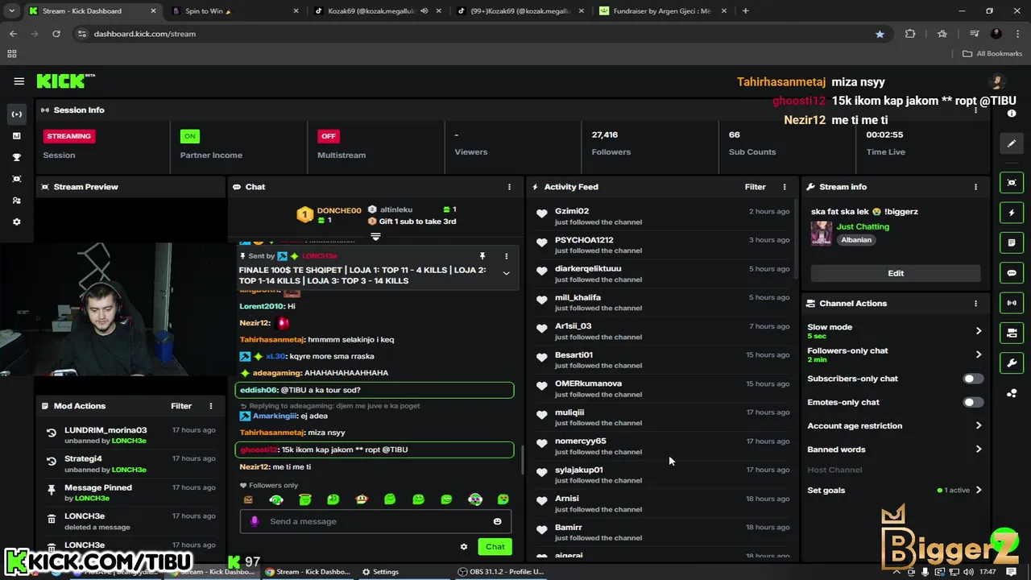Click the Edit stream info button
The height and width of the screenshot is (580, 1031).
(896, 273)
